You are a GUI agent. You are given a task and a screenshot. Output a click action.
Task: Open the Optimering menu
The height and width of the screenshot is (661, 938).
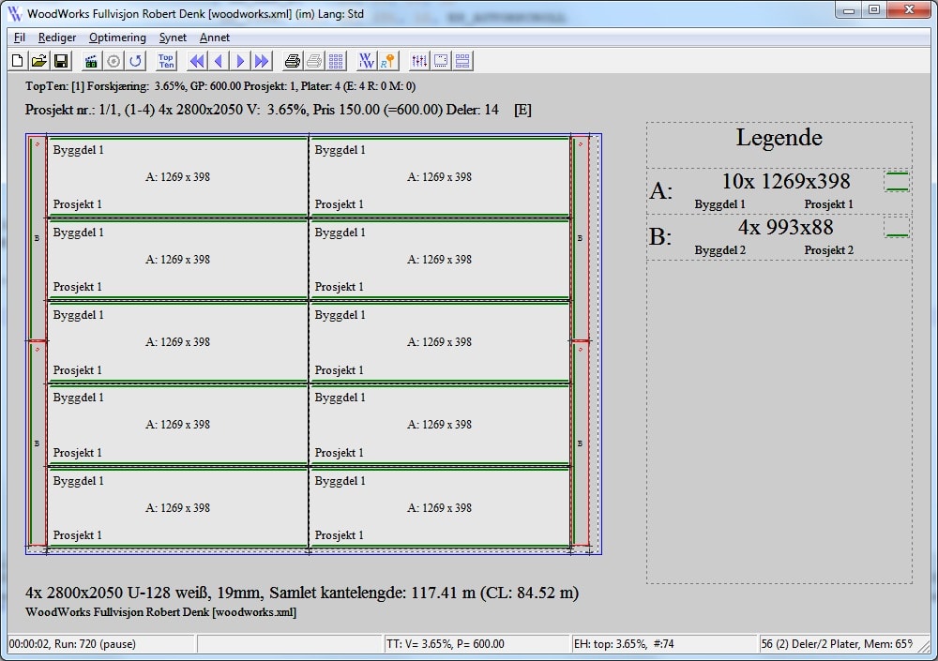[117, 38]
